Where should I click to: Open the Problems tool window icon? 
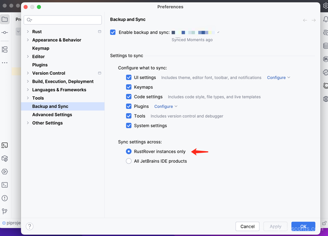(5, 198)
